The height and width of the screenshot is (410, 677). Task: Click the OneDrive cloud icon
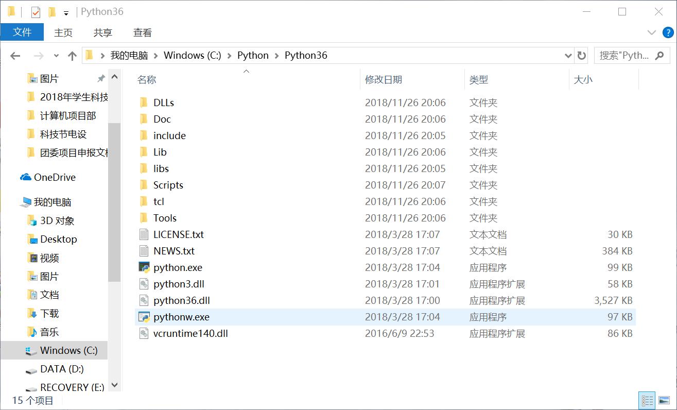[25, 177]
